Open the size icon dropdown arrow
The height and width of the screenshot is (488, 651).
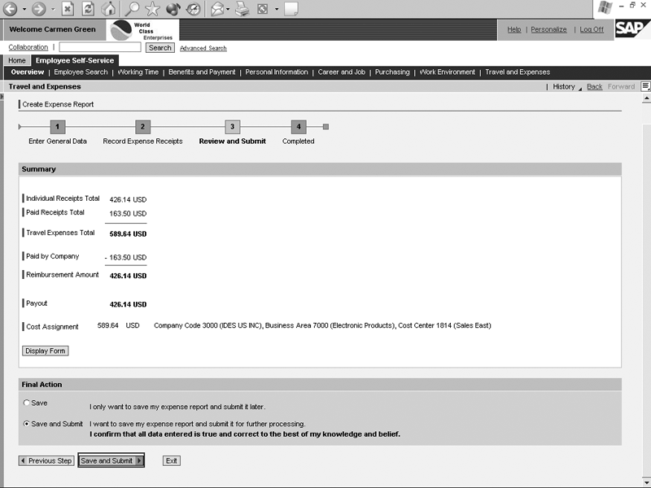click(x=277, y=9)
